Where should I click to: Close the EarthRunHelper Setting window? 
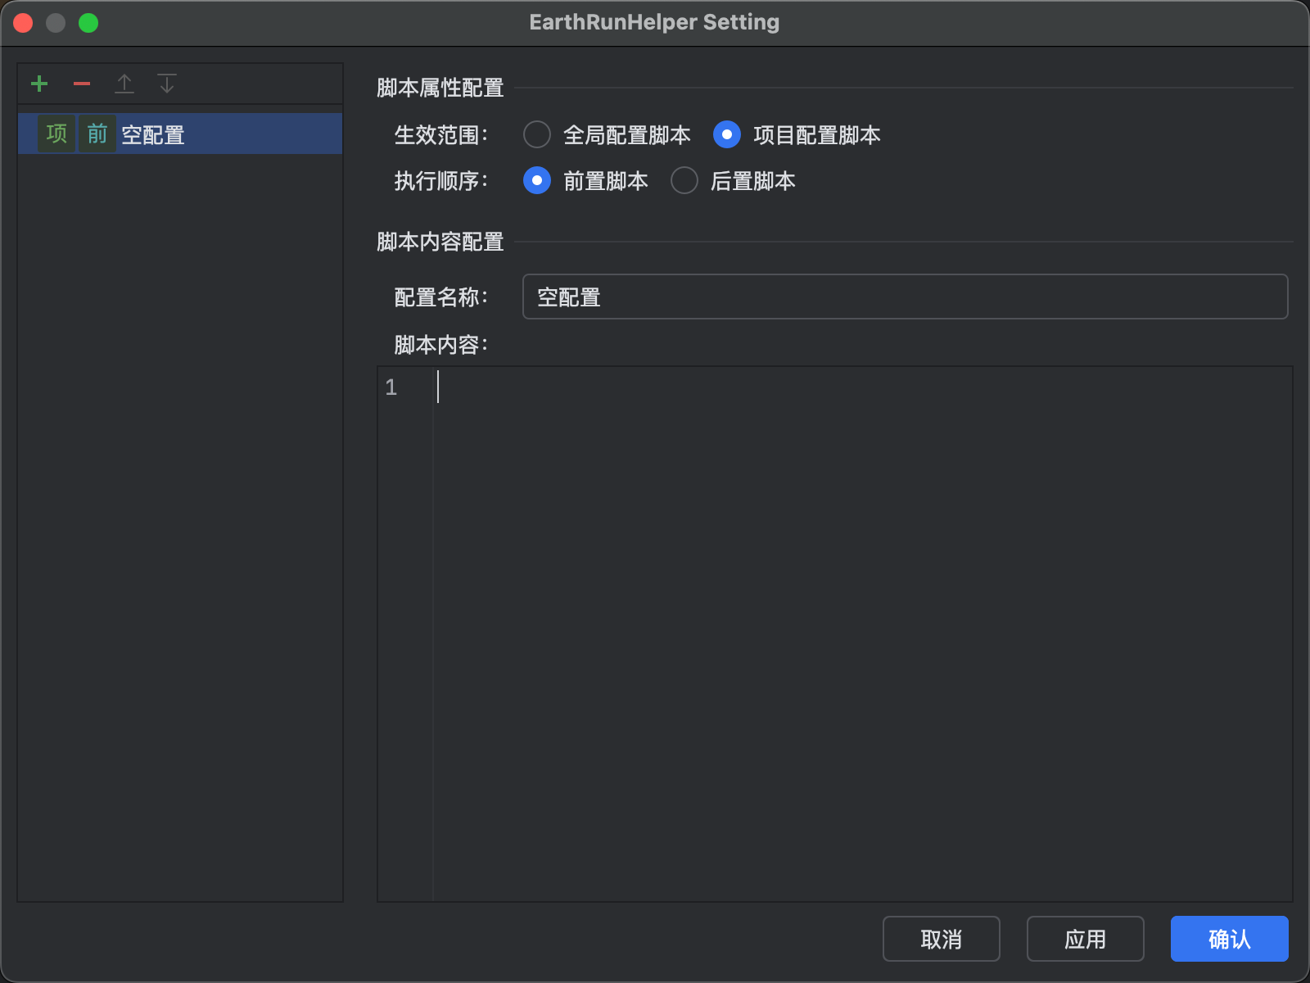pyautogui.click(x=23, y=23)
